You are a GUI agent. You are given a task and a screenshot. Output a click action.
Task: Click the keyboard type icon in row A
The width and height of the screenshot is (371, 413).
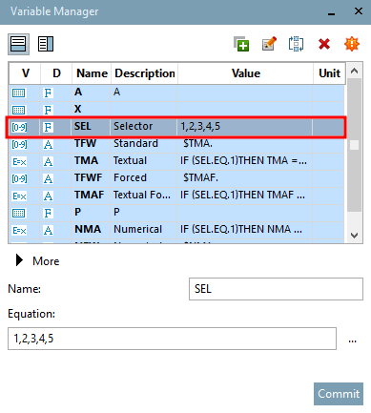click(18, 93)
